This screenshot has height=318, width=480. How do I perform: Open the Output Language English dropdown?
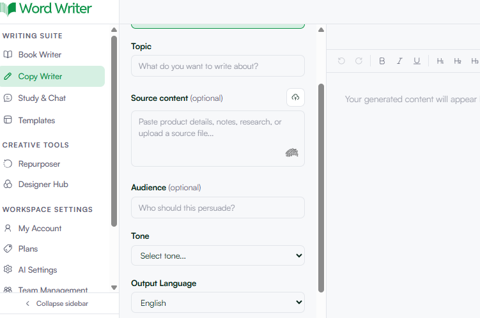[218, 303]
